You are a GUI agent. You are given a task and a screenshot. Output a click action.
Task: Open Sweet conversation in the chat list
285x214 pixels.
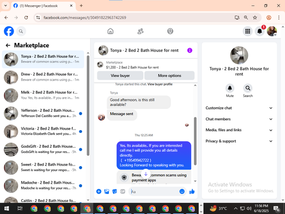pos(43,167)
